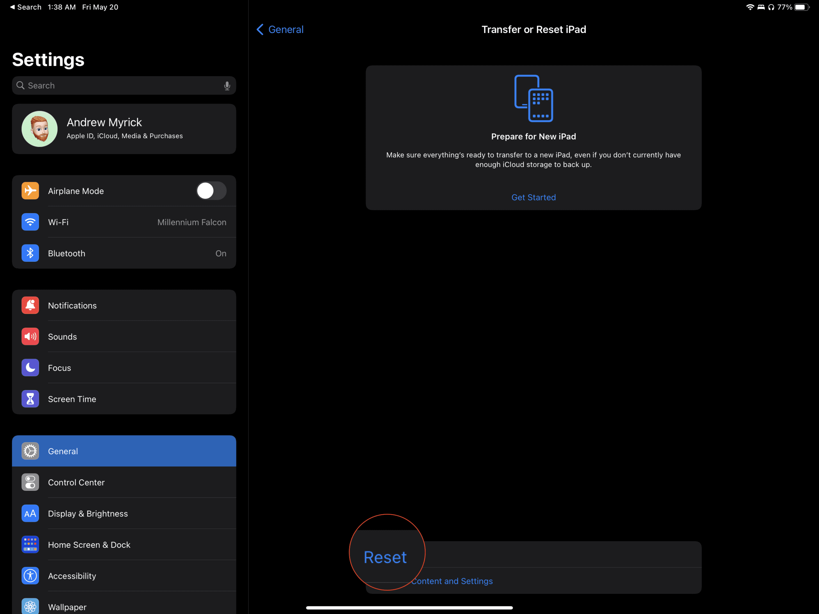
Task: Open Screen Time settings
Action: (x=124, y=399)
